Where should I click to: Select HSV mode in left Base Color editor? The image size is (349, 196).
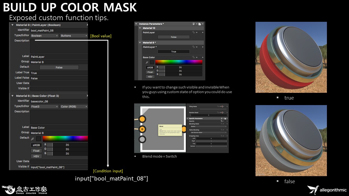36,156
